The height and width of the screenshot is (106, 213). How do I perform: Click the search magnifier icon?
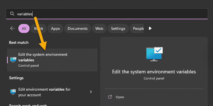pyautogui.click(x=12, y=14)
